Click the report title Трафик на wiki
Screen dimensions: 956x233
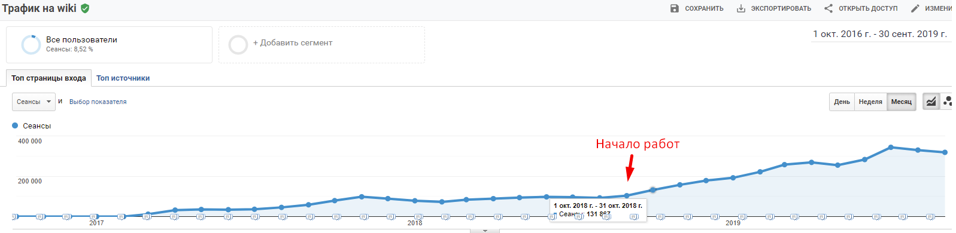(40, 8)
